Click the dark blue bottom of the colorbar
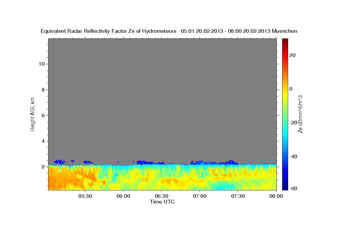The width and height of the screenshot is (342, 228). point(285,187)
